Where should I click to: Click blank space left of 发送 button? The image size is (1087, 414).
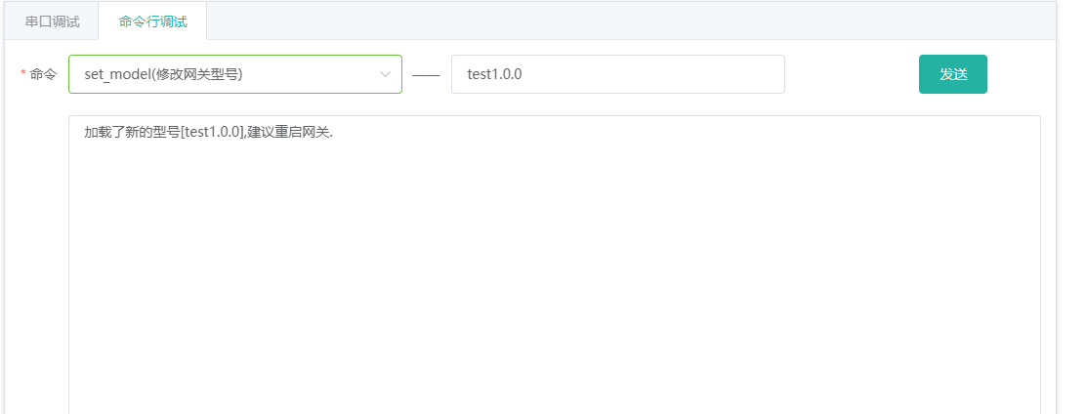click(x=852, y=74)
